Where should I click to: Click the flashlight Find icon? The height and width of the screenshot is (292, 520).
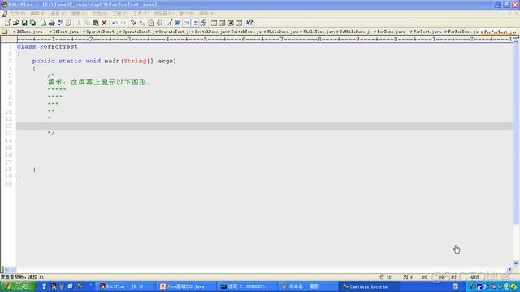[133, 23]
